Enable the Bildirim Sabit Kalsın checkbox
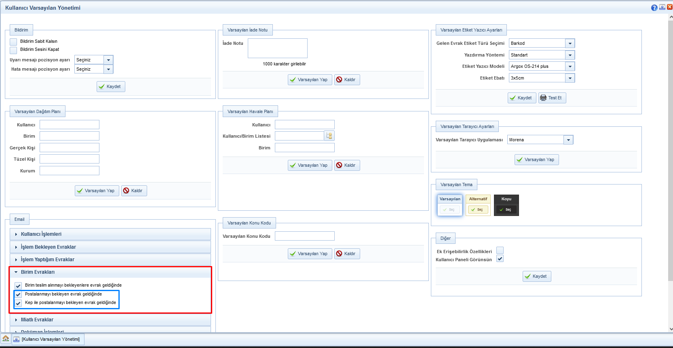Screen dimensions: 673x348 pos(13,42)
